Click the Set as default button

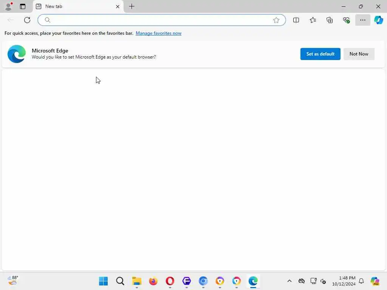coord(320,54)
